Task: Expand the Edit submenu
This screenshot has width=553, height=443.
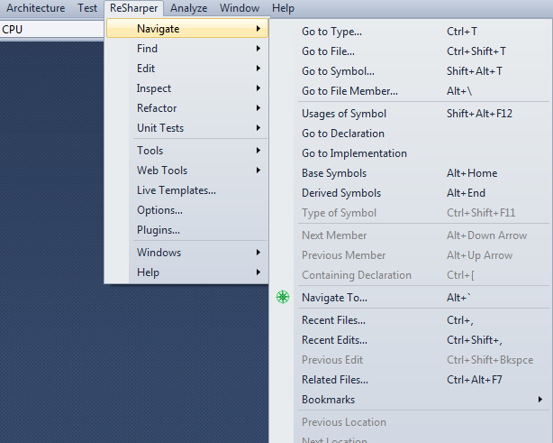Action: tap(187, 69)
